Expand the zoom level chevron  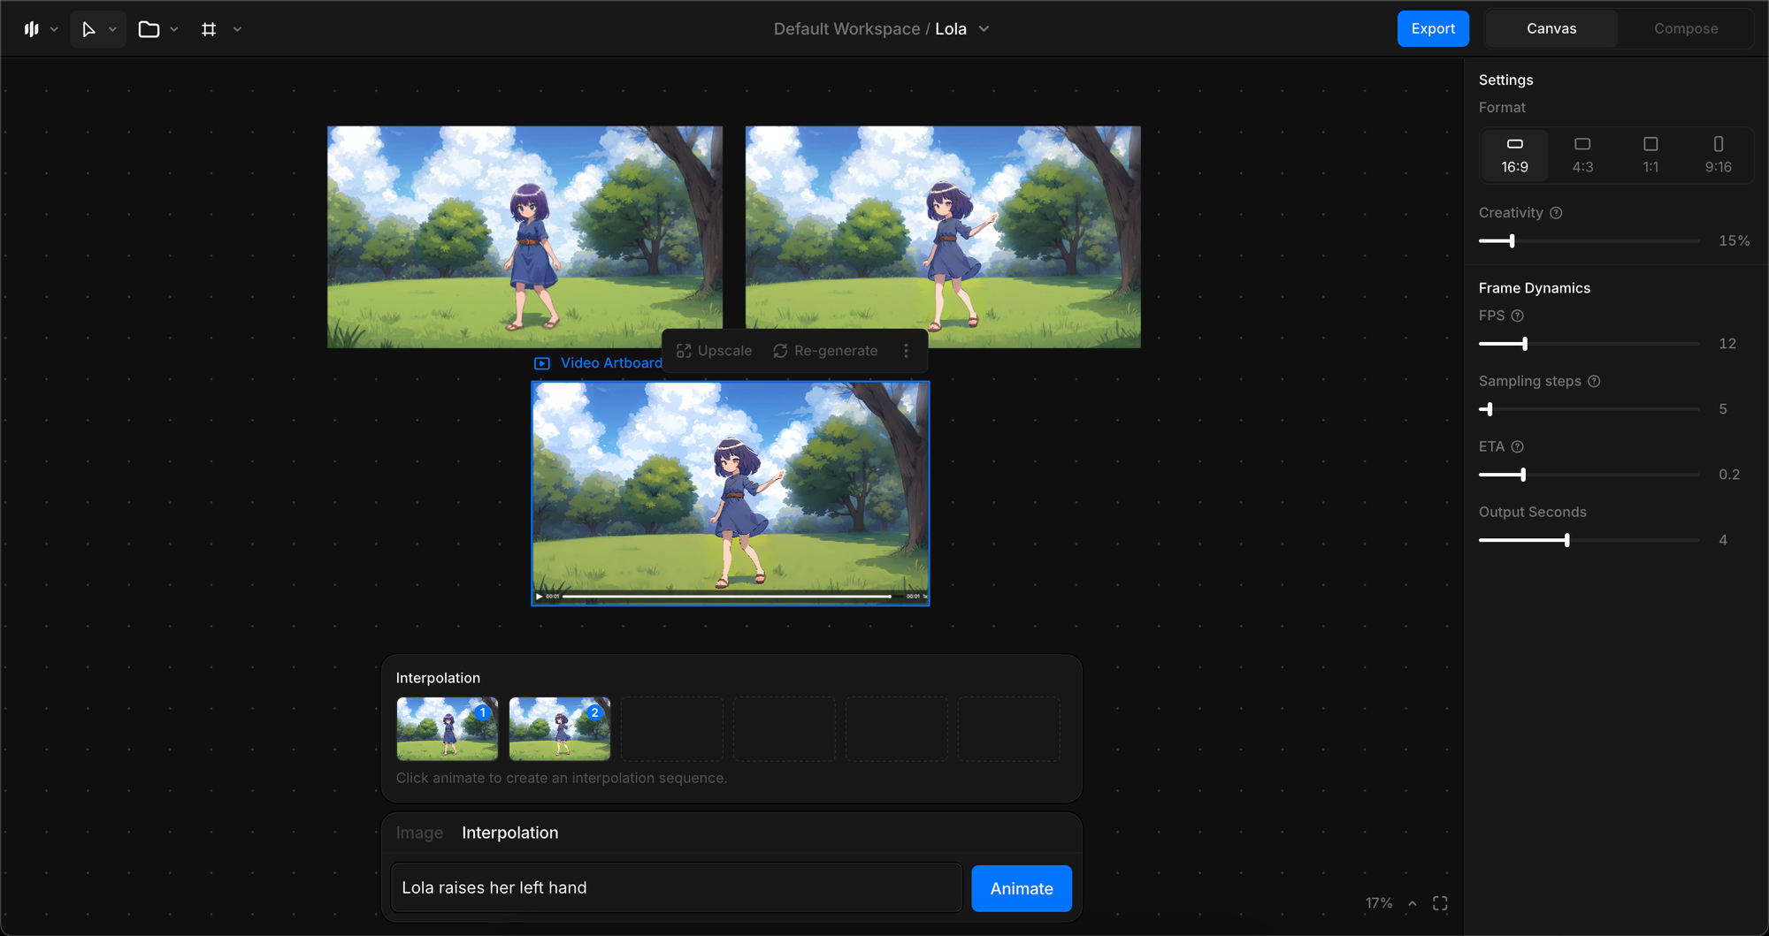click(1413, 903)
